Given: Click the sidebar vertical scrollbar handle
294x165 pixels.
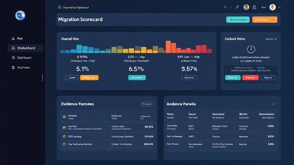Looking at the screenshot, I should 42,78.
